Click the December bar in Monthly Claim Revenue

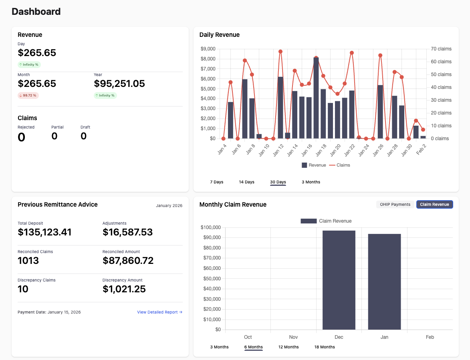coord(339,280)
